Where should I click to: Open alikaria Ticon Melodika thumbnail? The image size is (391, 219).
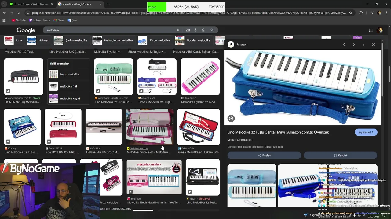[157, 77]
